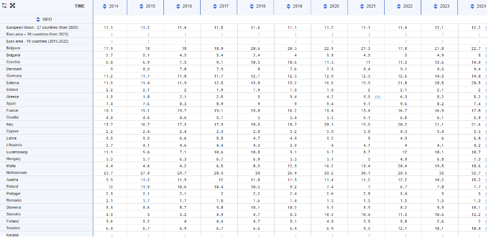488x237 pixels.
Task: Sort countries using the GEO arrows
Action: coord(38,19)
